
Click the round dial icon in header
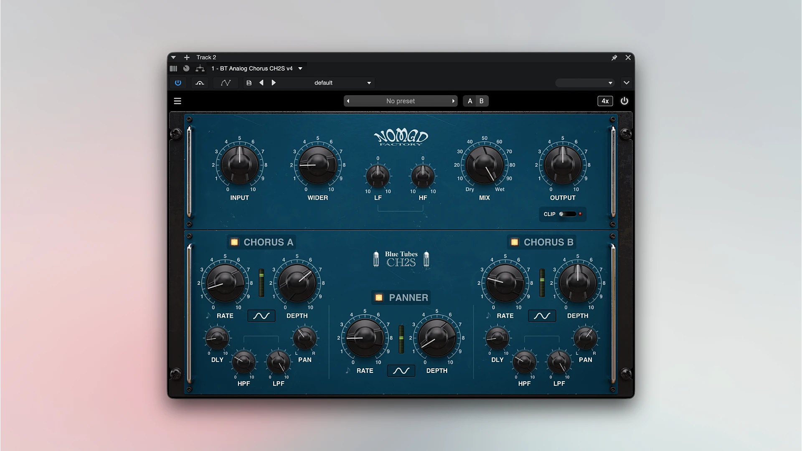click(186, 68)
